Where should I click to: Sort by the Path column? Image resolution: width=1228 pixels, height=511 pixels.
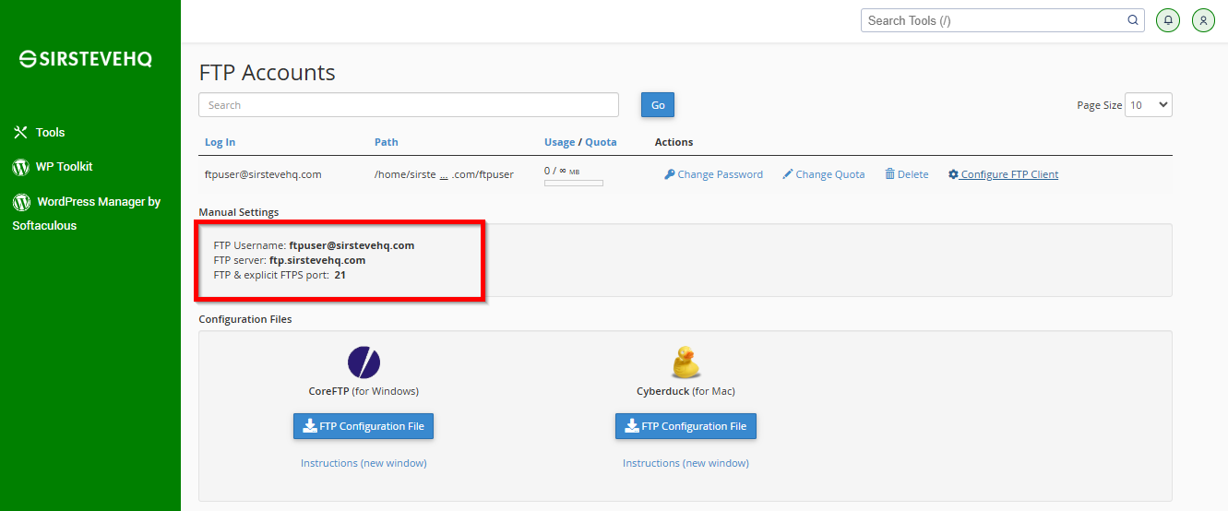(x=387, y=142)
